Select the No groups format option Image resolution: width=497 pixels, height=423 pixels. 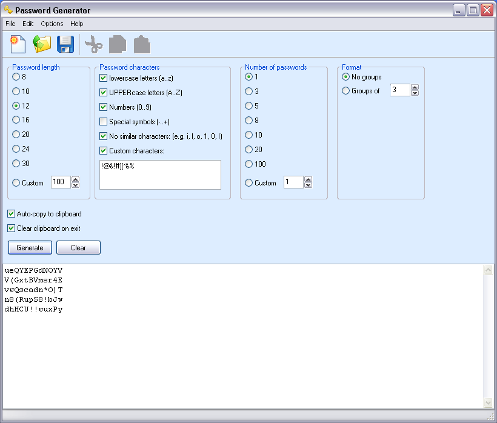[x=346, y=77]
